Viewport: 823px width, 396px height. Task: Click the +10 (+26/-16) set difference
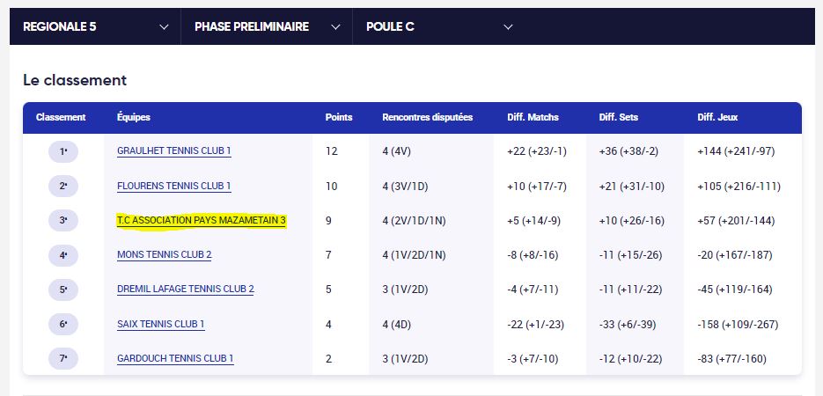pos(632,221)
